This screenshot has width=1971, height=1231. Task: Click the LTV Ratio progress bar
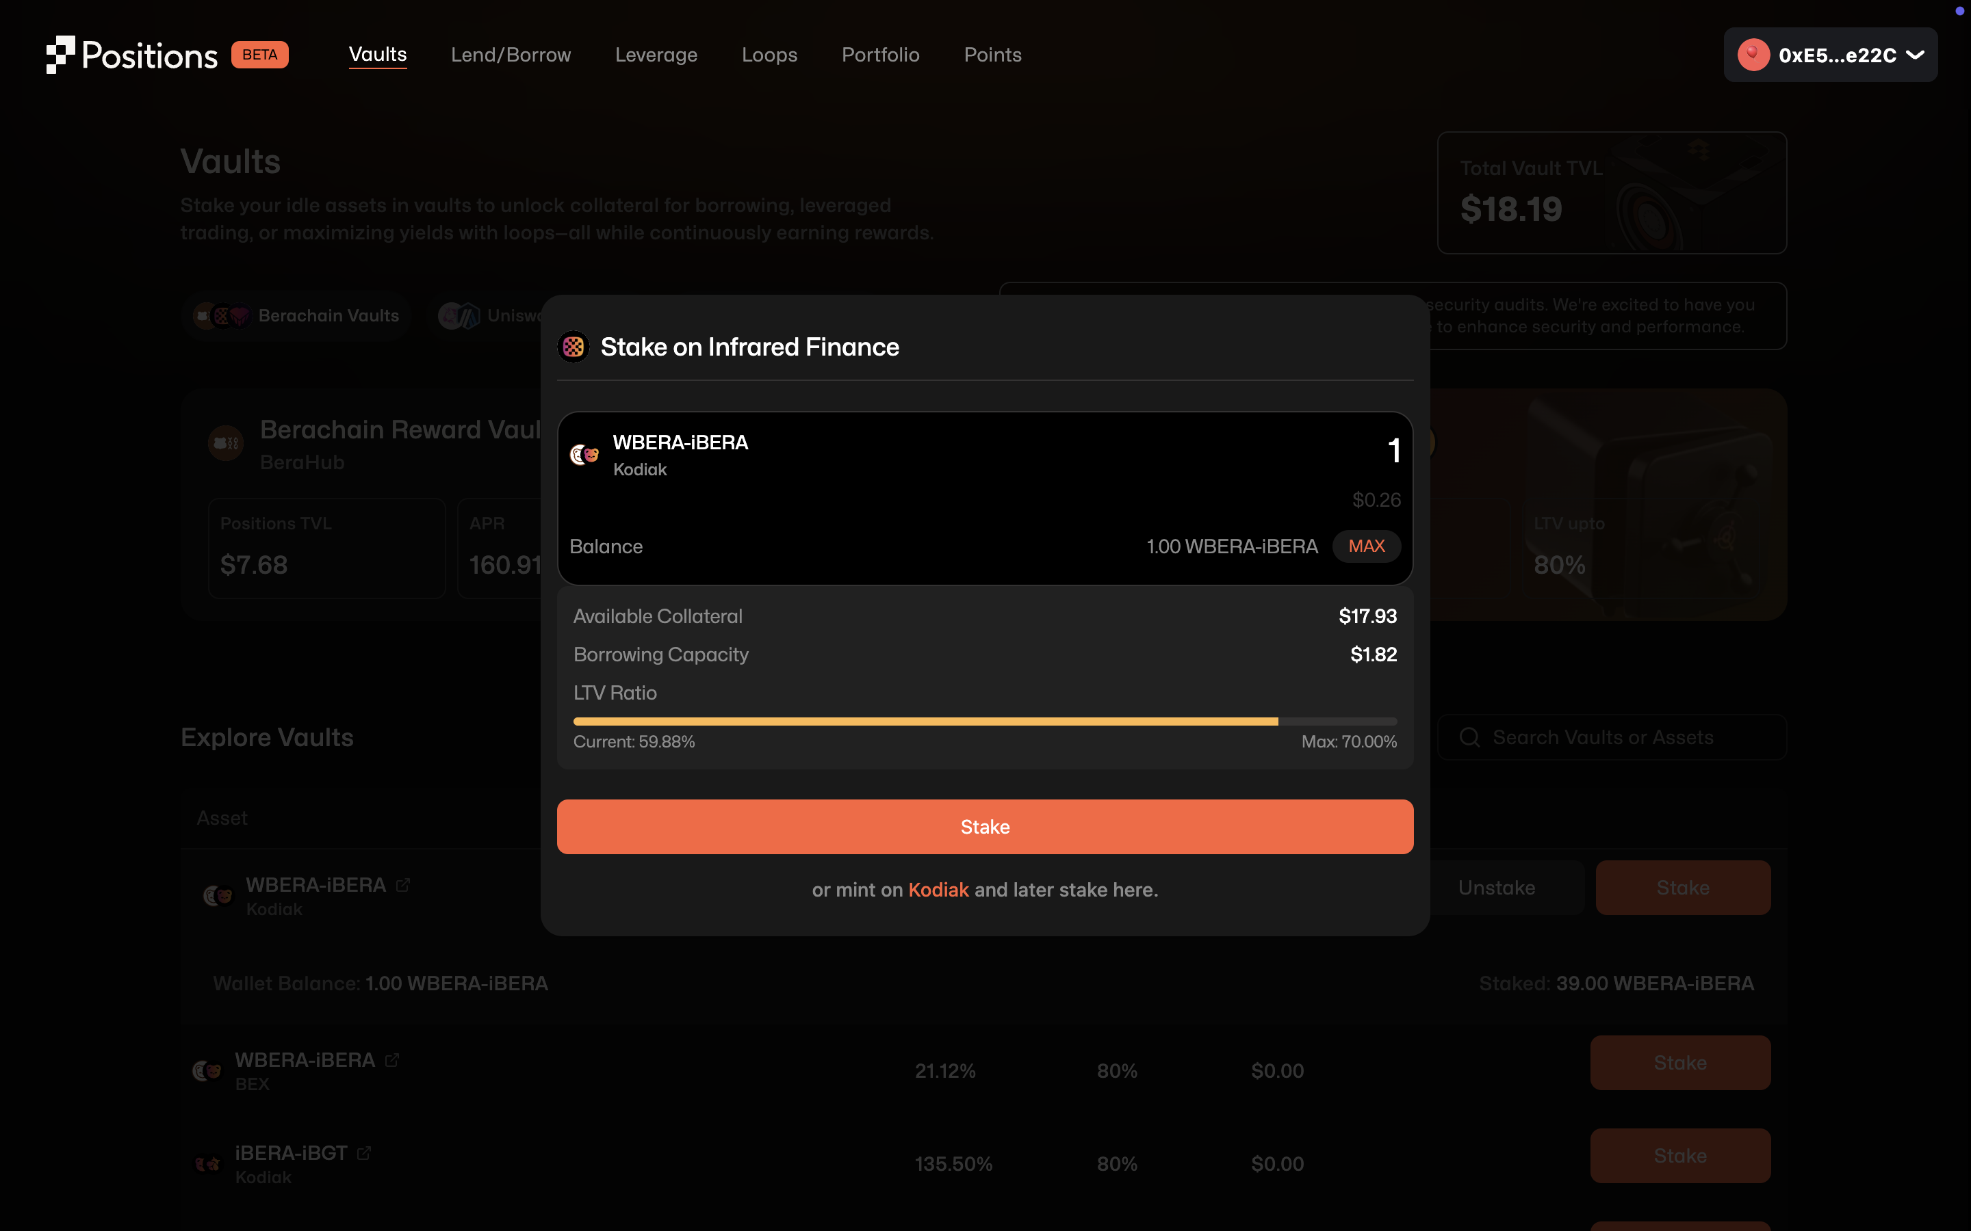click(985, 722)
